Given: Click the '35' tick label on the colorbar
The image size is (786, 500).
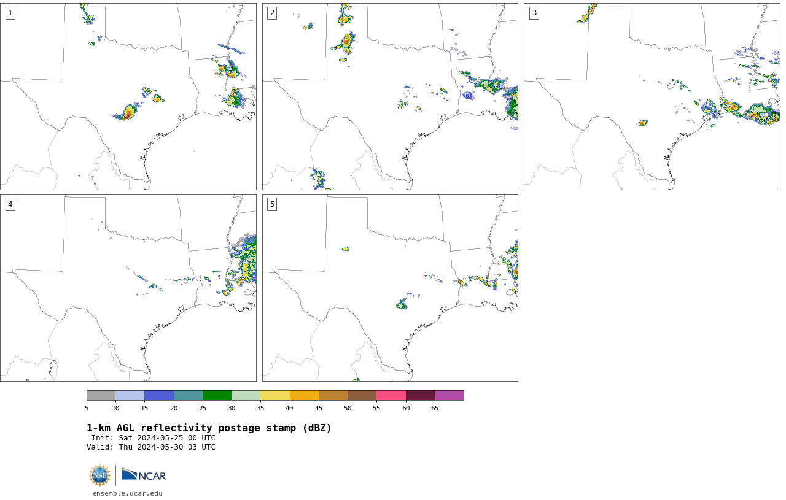Looking at the screenshot, I should 260,409.
